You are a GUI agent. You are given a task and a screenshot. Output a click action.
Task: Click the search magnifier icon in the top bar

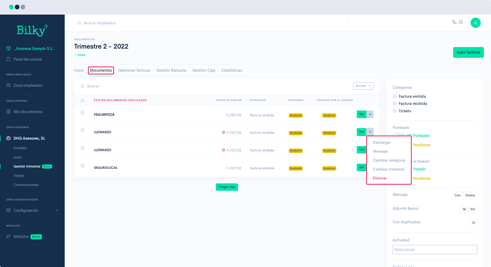[79, 23]
